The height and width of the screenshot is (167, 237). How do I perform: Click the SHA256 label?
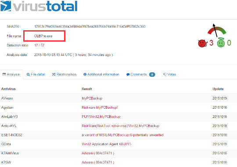pyautogui.click(x=13, y=27)
